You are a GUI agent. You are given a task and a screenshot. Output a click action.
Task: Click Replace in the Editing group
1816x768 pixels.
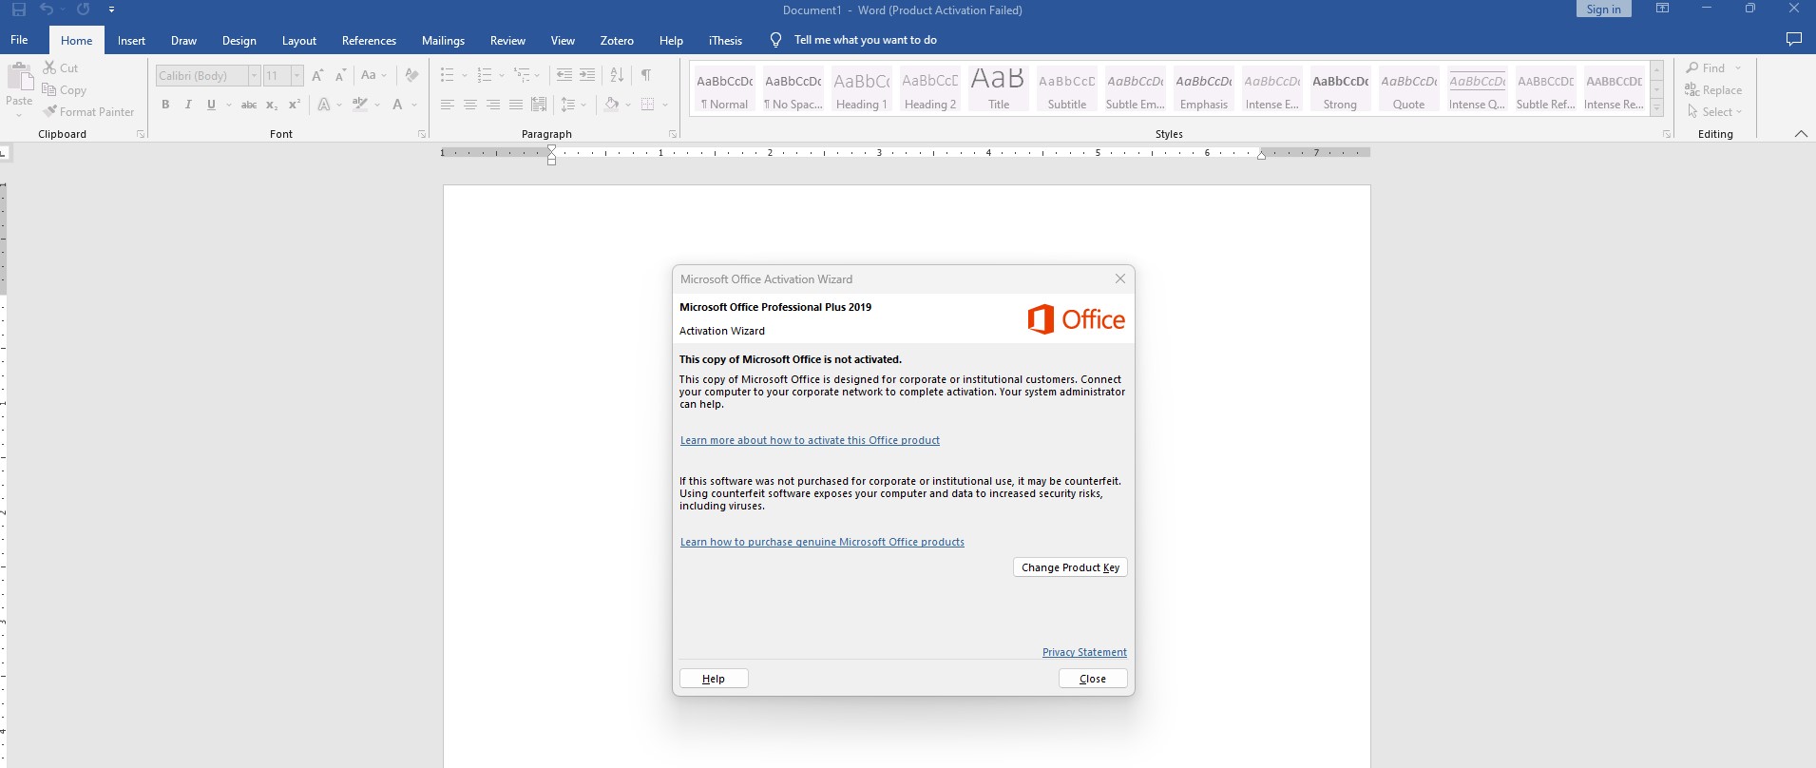click(x=1713, y=89)
